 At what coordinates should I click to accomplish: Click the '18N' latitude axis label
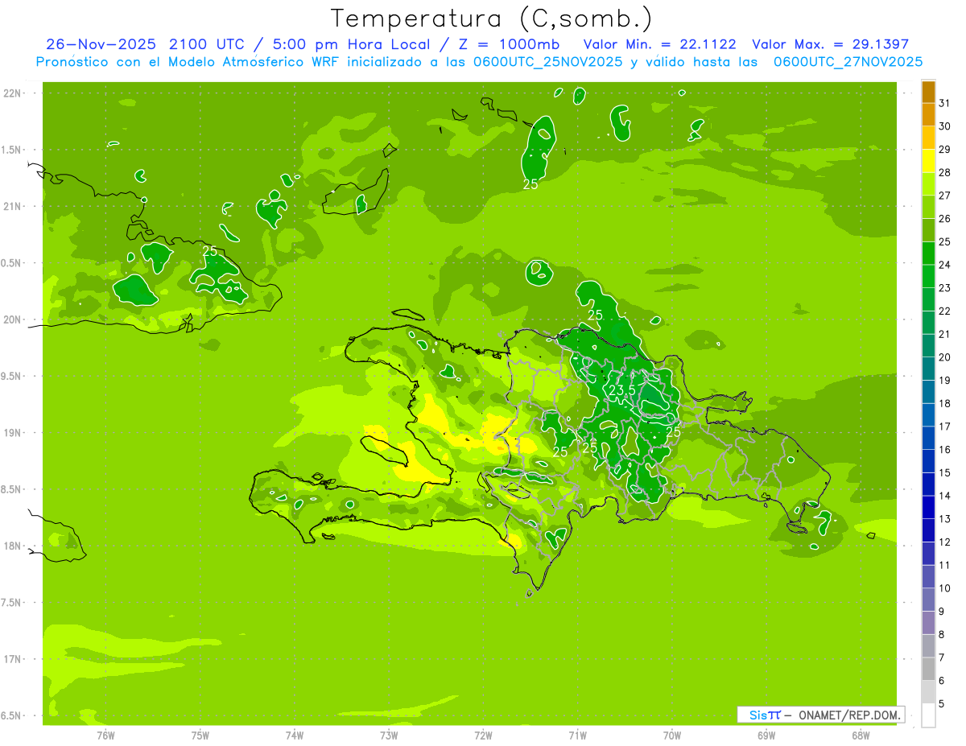(11, 546)
